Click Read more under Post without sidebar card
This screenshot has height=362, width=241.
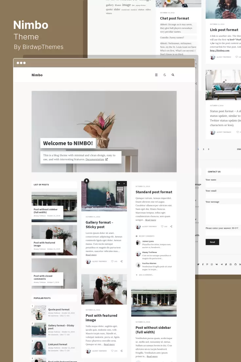pos(152,356)
